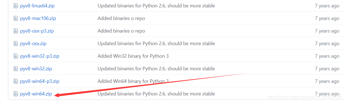Open 'Updated binaries for Python 2.6' commit for pyv8-linux64.zip
This screenshot has width=344, height=102.
(156, 6)
